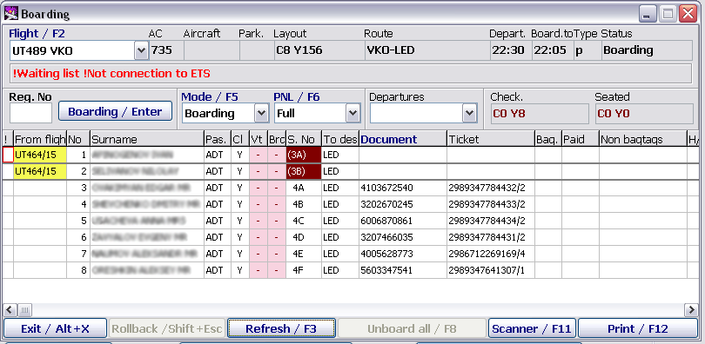Open the PNL / F6 Full dropdown

(x=353, y=113)
